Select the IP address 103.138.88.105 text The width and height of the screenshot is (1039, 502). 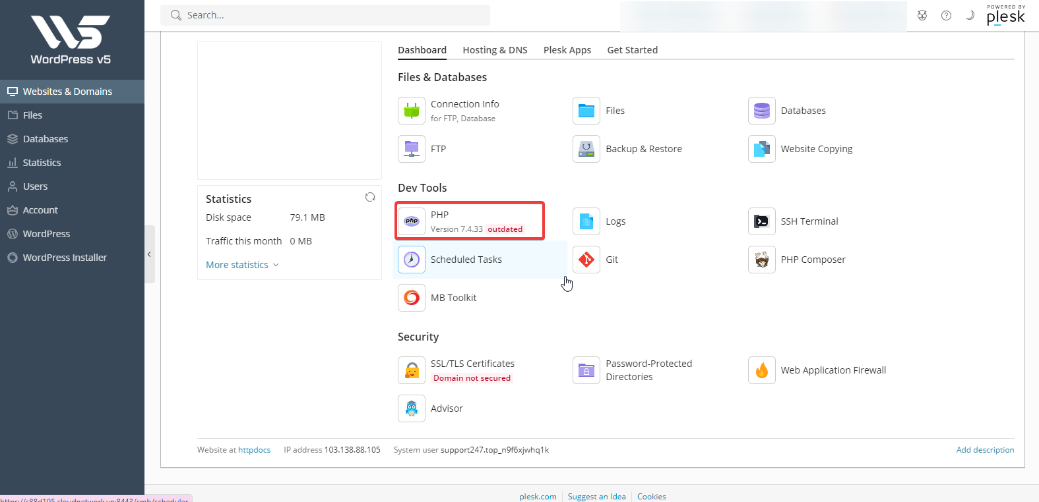pos(352,450)
